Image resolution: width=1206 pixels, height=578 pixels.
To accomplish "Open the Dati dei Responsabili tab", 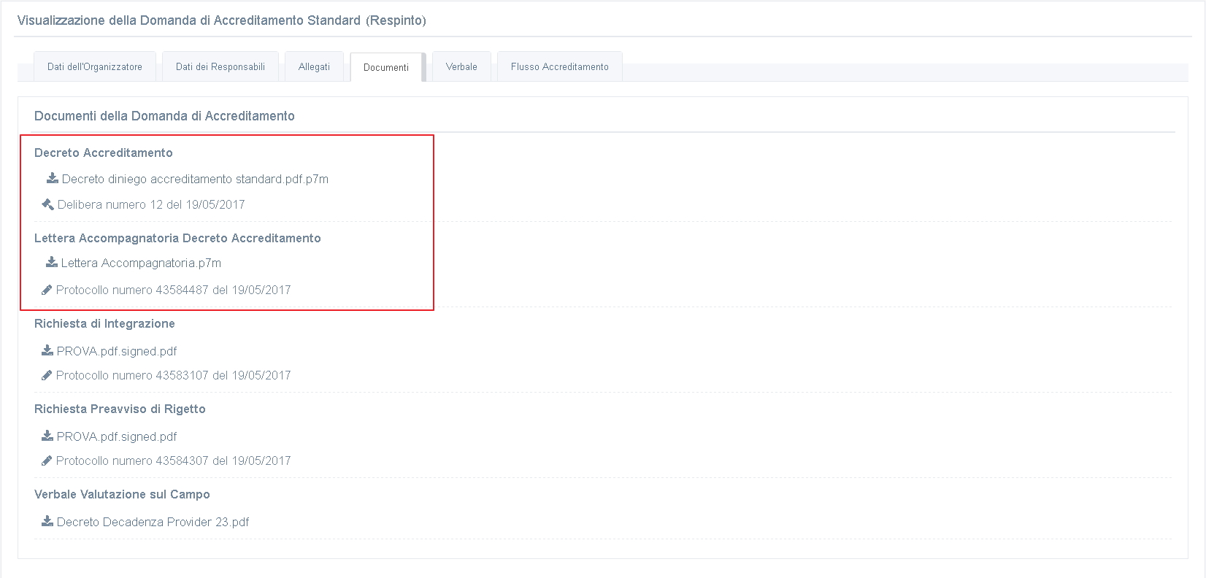I will coord(220,66).
